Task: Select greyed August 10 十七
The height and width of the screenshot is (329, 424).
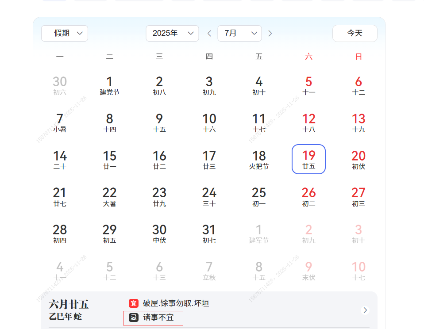Action: tap(358, 270)
